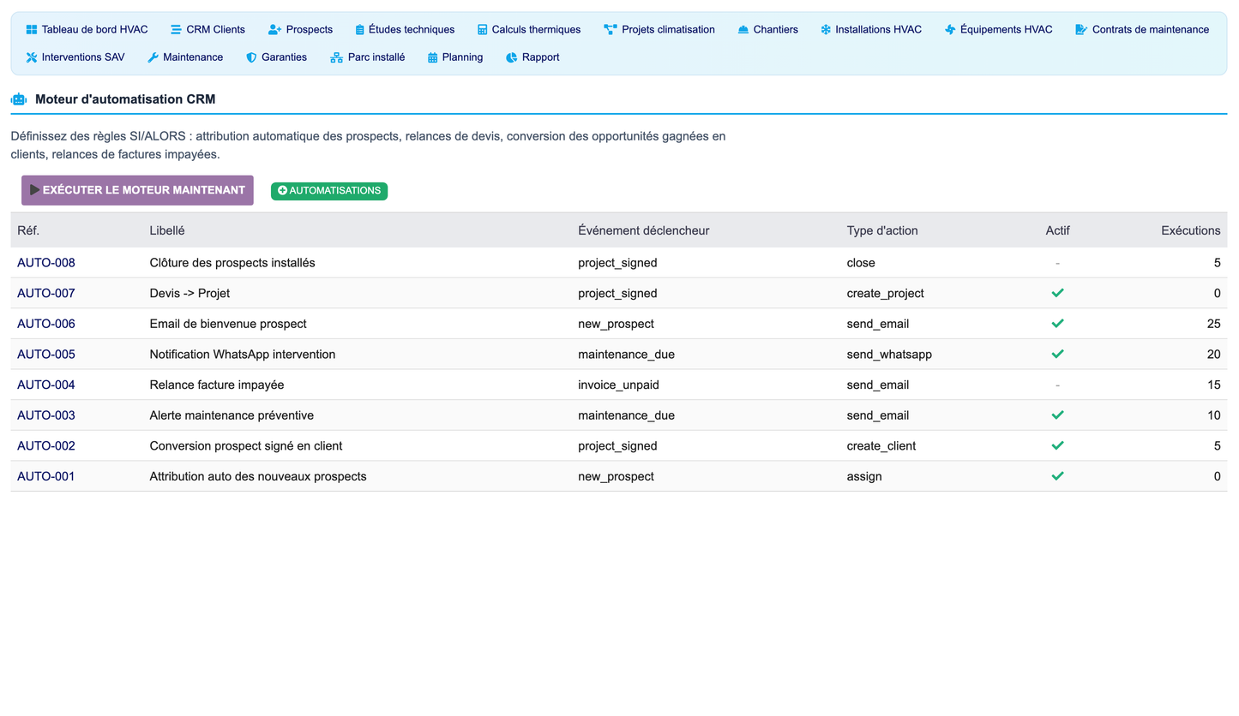Open the AUTO-006 rule link
The height and width of the screenshot is (716, 1239).
coord(46,324)
